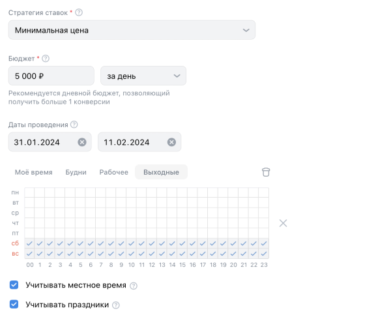391x317 pixels.
Task: Click help icon next to Учитывать местное время
Action: point(134,286)
